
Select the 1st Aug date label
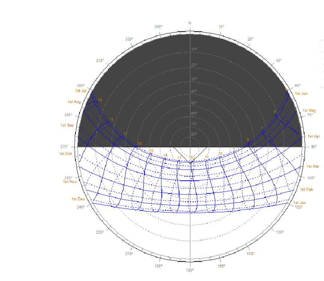[x=74, y=102]
